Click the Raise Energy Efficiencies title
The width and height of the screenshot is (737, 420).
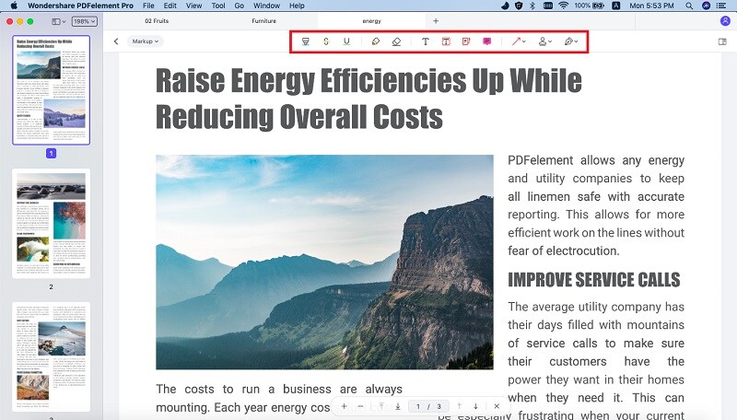click(368, 99)
